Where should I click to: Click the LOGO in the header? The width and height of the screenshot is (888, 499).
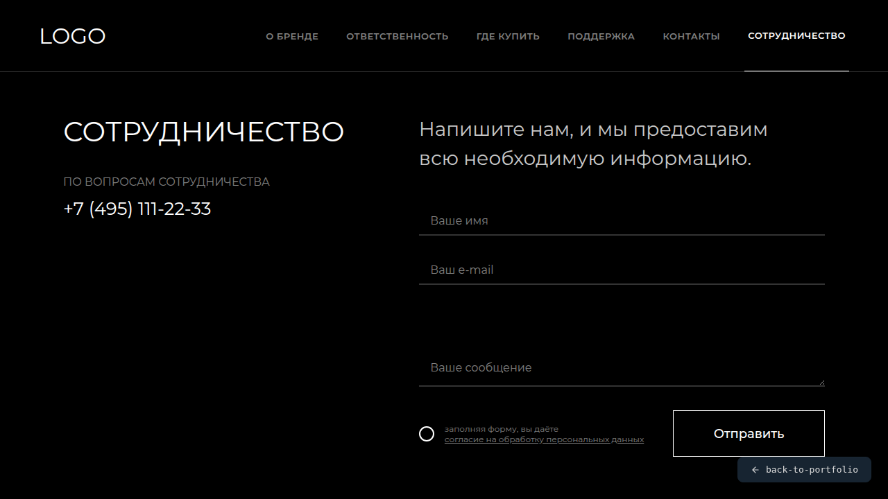click(72, 36)
